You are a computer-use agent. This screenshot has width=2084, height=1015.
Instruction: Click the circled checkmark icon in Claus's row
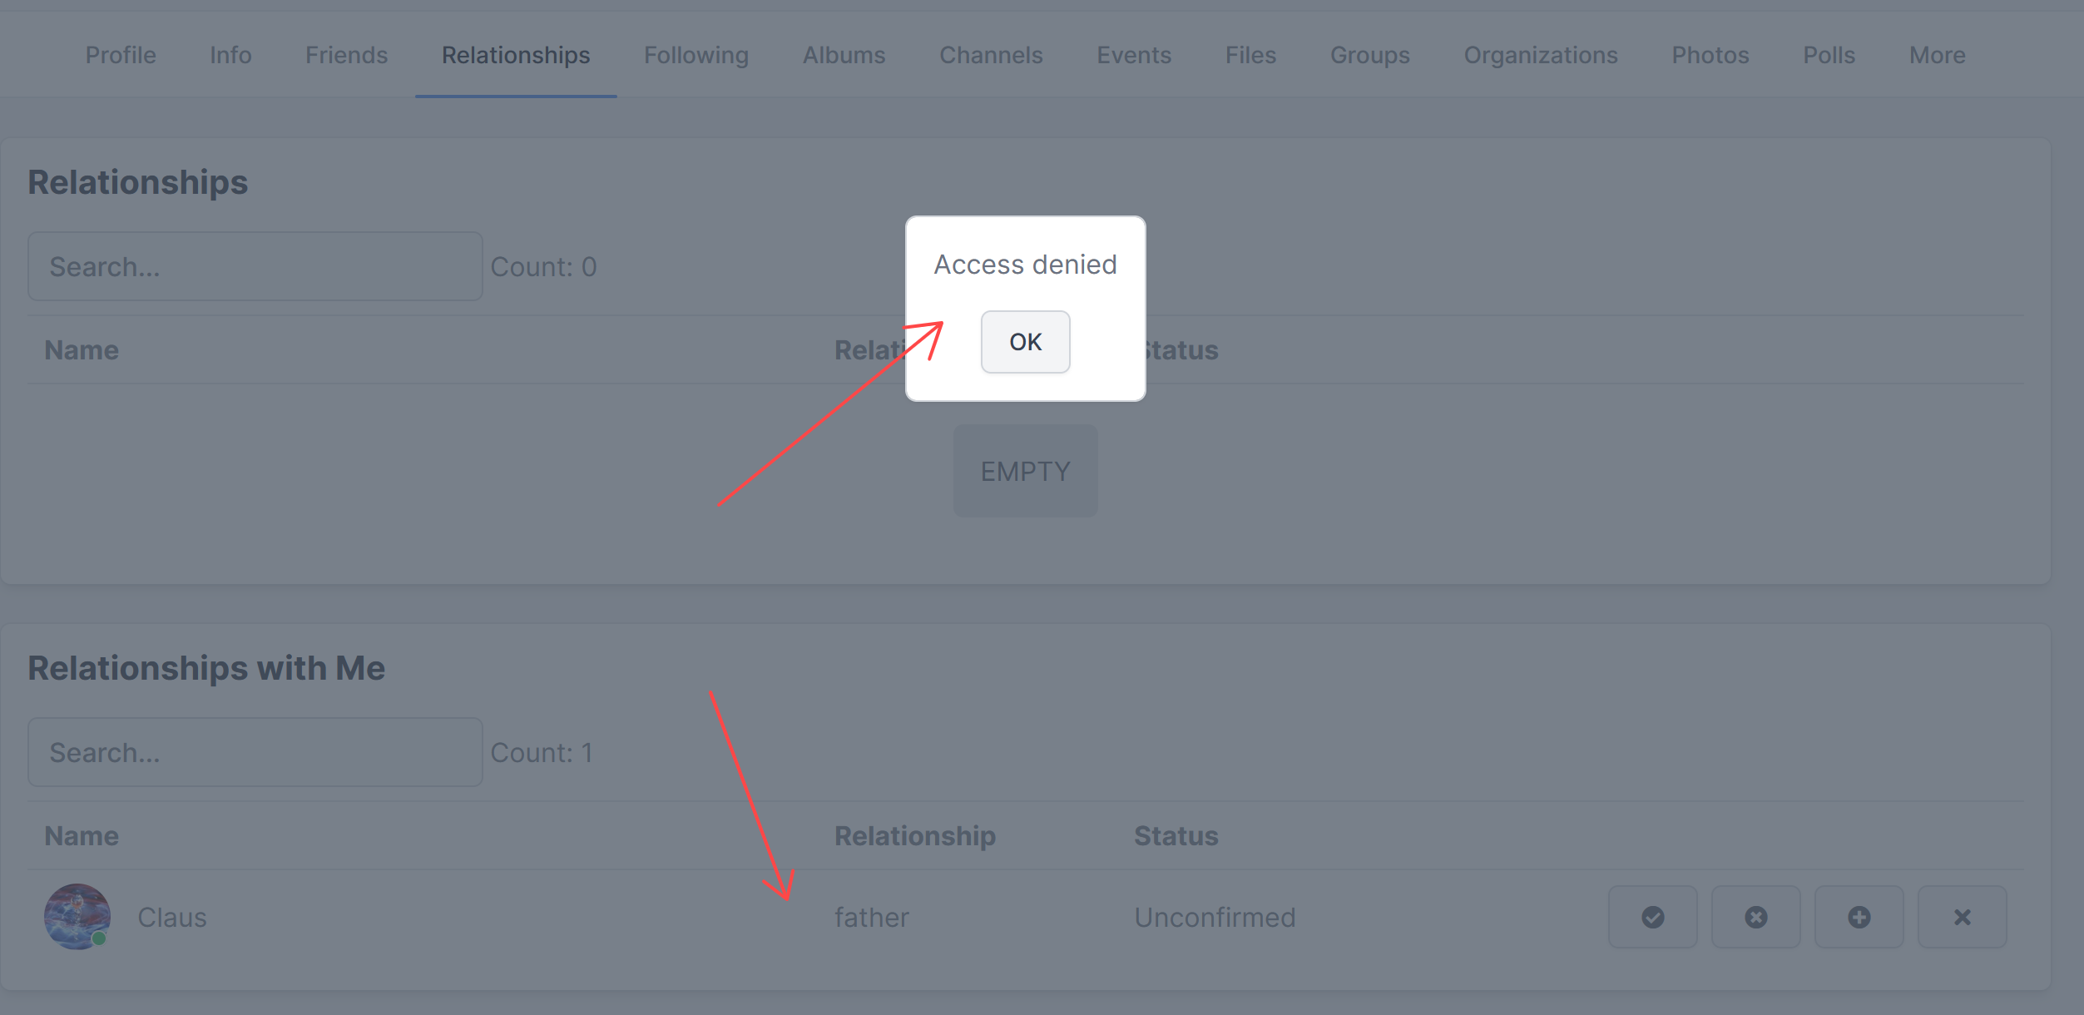pos(1652,917)
